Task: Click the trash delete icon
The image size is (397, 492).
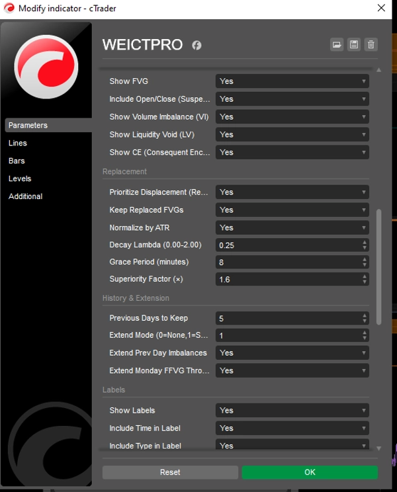Action: click(371, 44)
